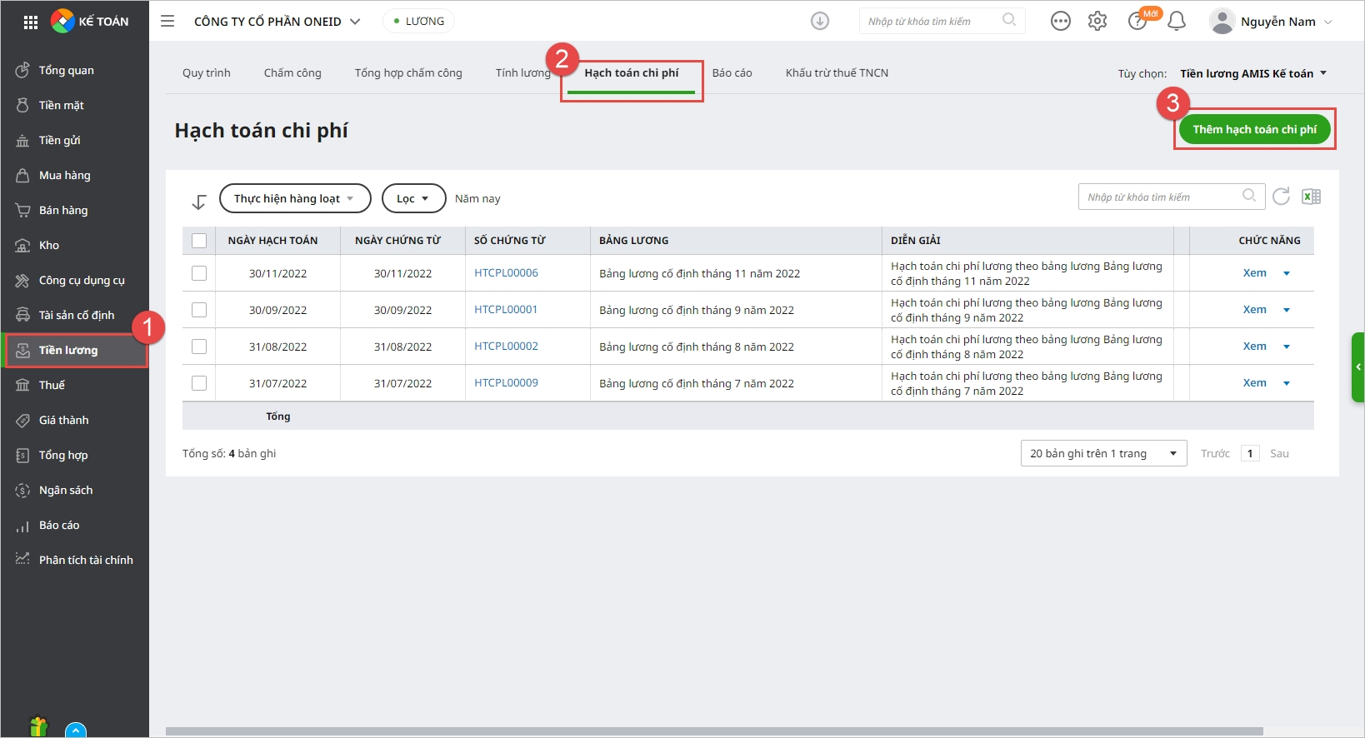This screenshot has height=738, width=1365.
Task: Open the app grid launcher icon
Action: [x=31, y=22]
